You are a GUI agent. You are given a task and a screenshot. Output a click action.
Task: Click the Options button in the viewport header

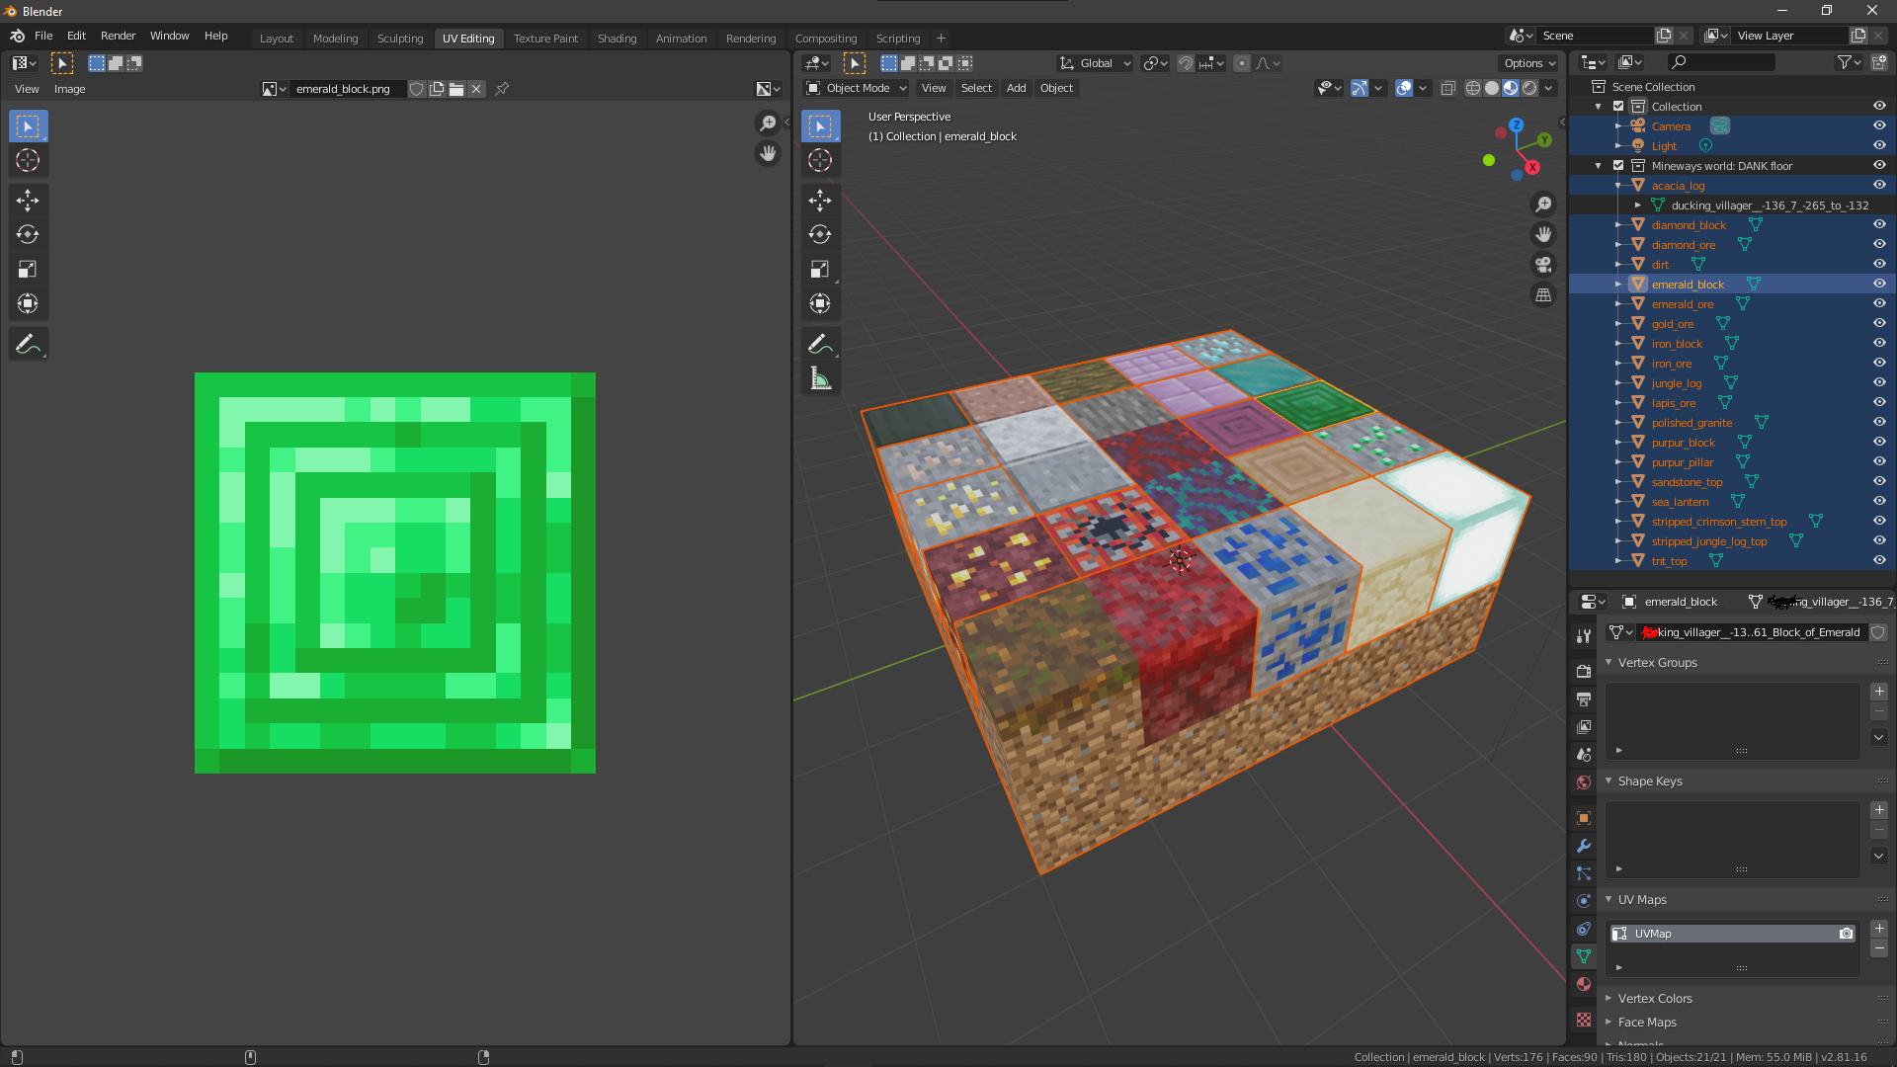[x=1527, y=62]
